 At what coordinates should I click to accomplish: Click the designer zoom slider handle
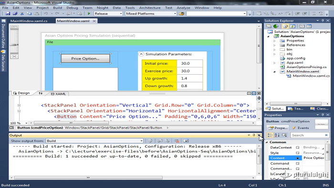tap(14, 45)
